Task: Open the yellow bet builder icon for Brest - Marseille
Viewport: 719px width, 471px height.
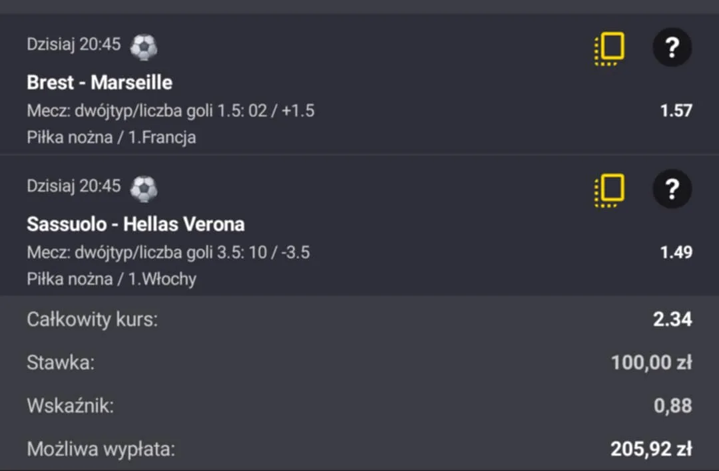Action: [x=608, y=48]
